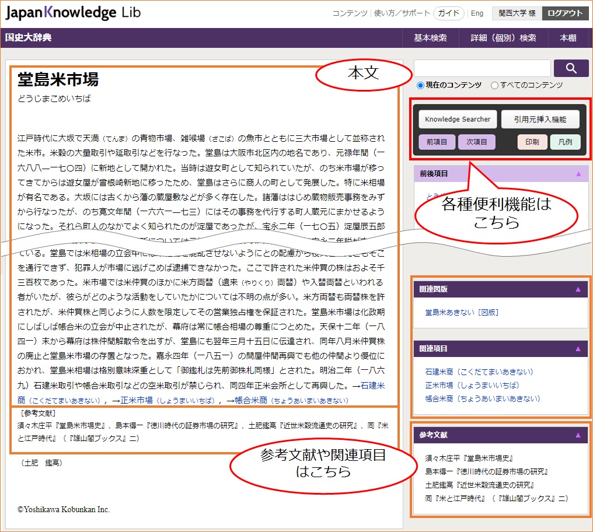The height and width of the screenshot is (532, 593).
Task: Open 堂島米あきない［図版］ link
Action: click(x=462, y=312)
